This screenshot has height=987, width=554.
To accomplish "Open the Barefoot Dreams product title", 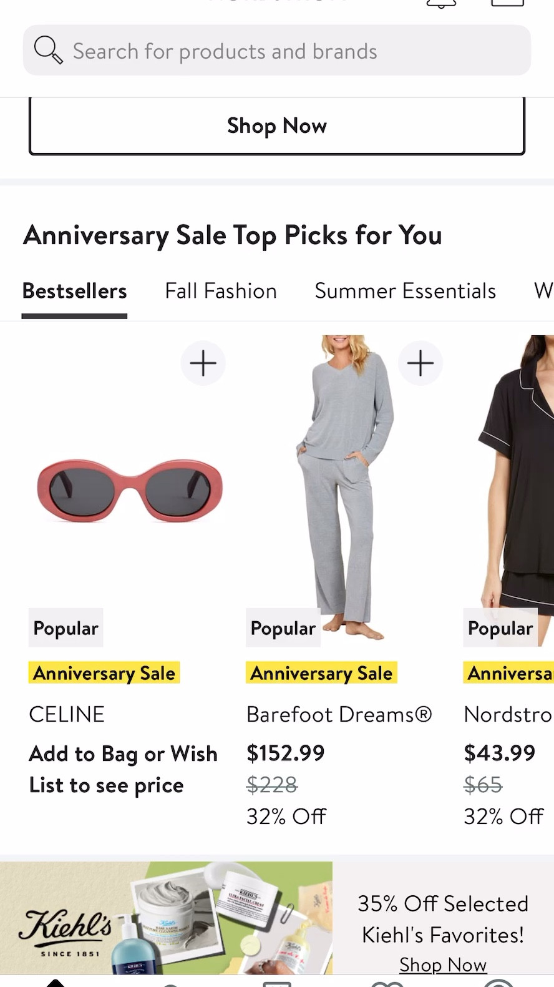I will click(x=339, y=714).
